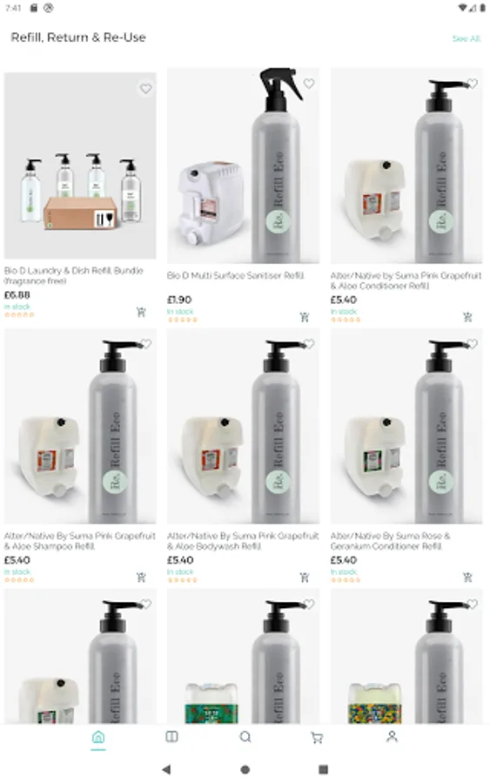This screenshot has width=490, height=784.
Task: Add Bio D Multi Surface Sanitiser Refill to cart
Action: coord(305,316)
